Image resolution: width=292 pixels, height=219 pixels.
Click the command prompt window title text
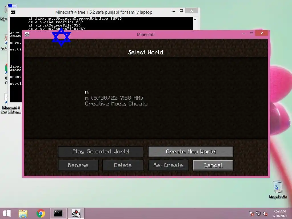(104, 12)
